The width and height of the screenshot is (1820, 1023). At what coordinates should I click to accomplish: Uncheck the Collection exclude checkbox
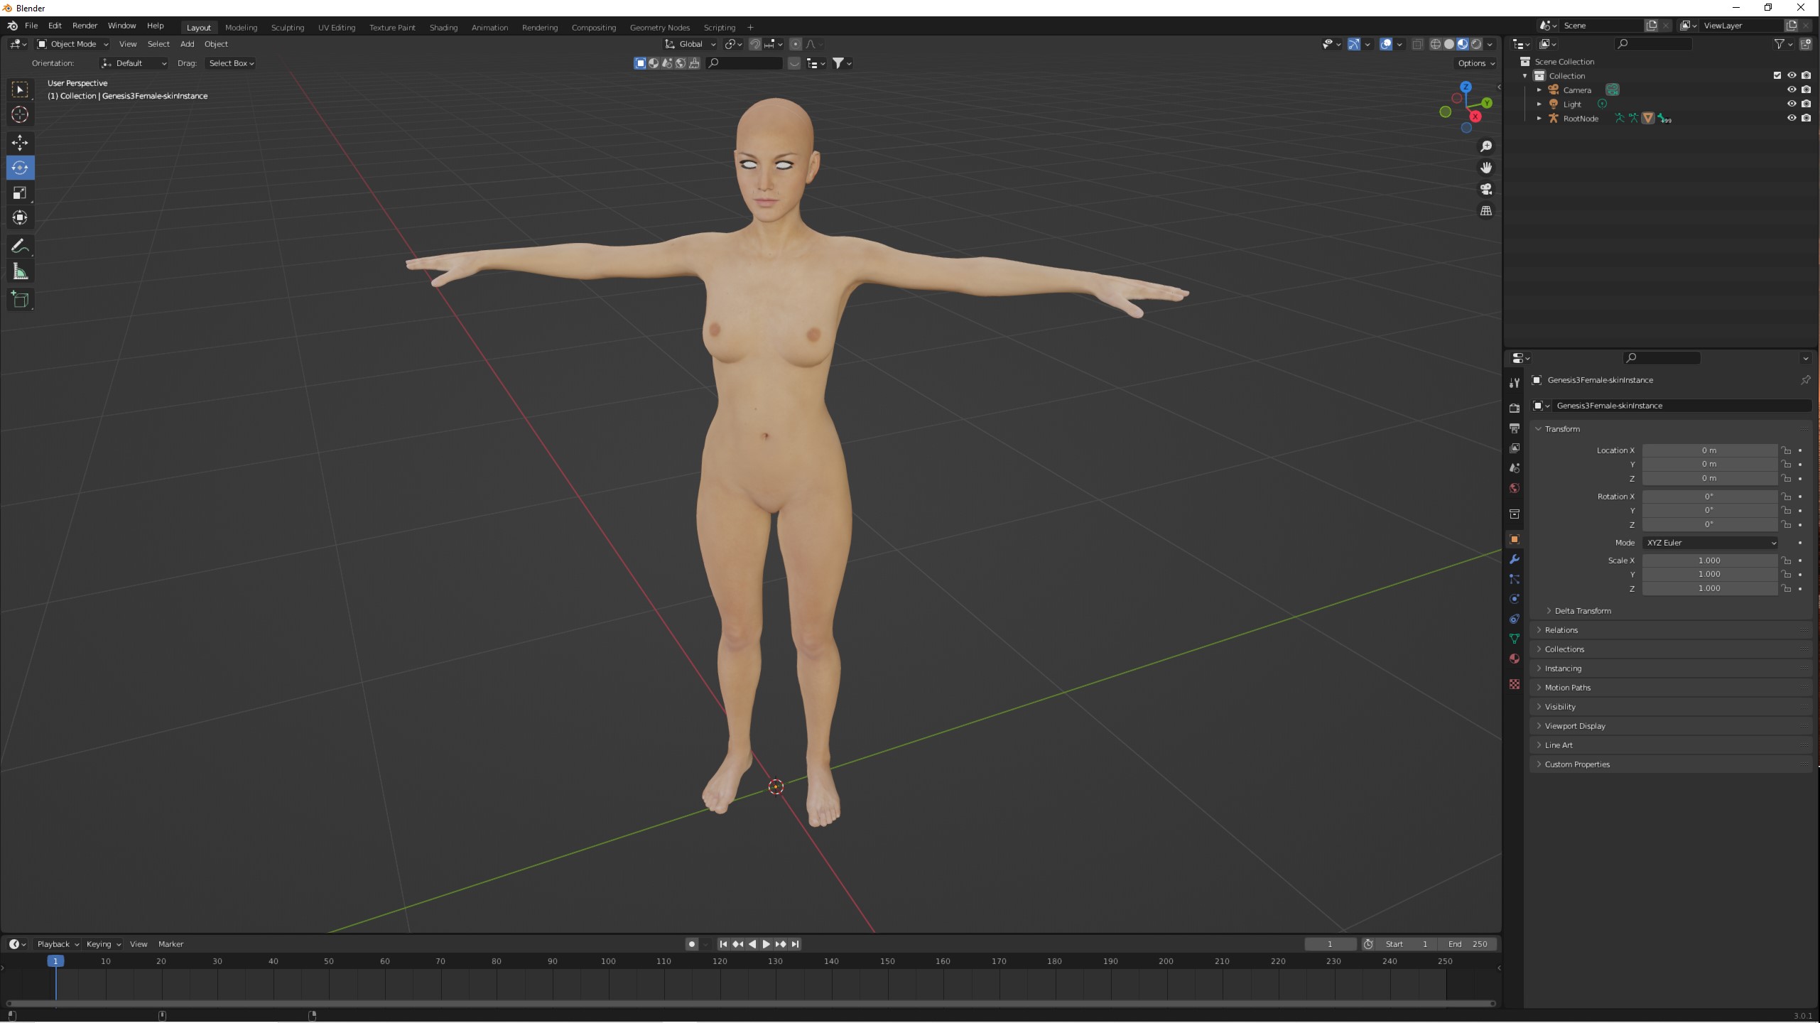(1777, 75)
